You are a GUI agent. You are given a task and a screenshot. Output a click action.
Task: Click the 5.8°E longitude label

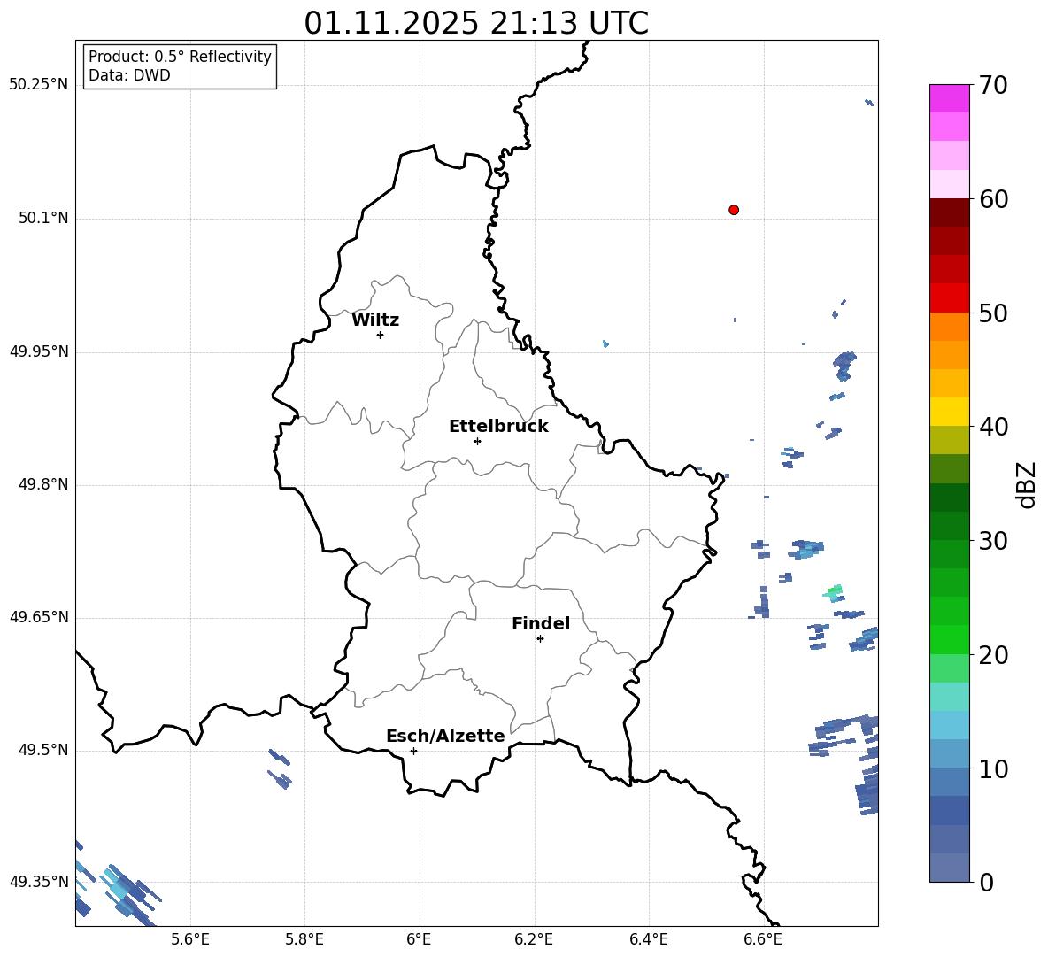coord(304,939)
